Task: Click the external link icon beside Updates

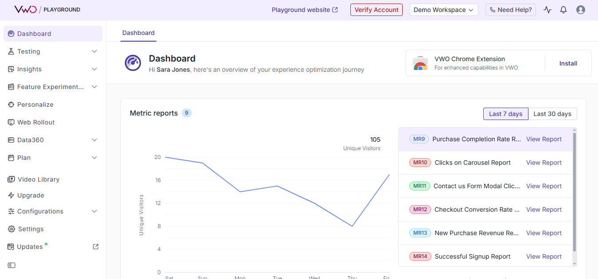Action: 96,247
